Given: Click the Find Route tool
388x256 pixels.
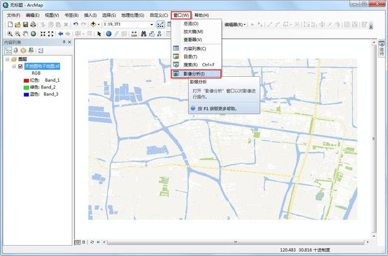Looking at the screenshot, I should click(152, 34).
